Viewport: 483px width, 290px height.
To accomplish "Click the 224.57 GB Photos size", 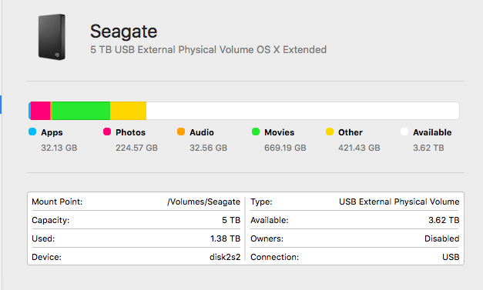I will click(136, 148).
